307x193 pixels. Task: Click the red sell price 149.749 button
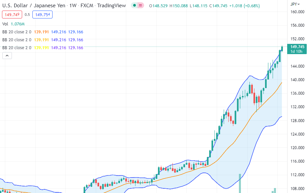click(12, 15)
